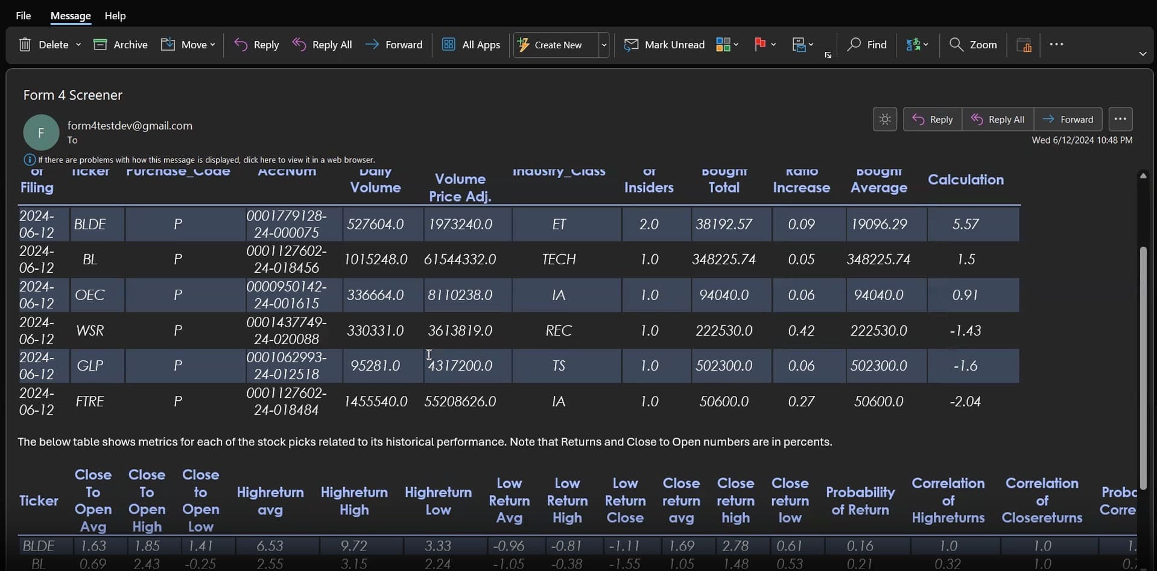Click the vertical scrollbar thumb

[1143, 368]
